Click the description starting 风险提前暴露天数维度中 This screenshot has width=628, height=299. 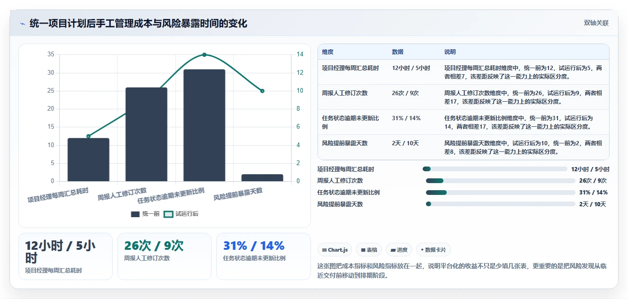coord(523,147)
